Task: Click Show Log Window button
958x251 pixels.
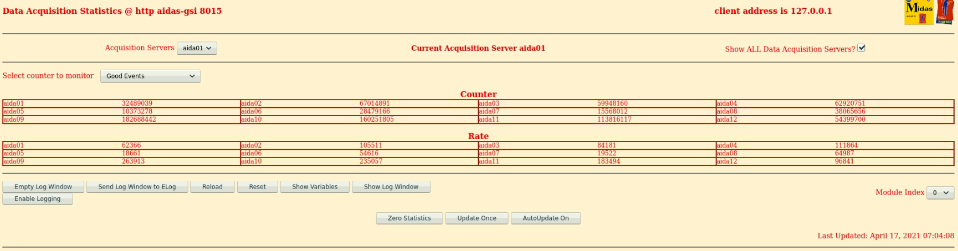Action: pyautogui.click(x=391, y=187)
